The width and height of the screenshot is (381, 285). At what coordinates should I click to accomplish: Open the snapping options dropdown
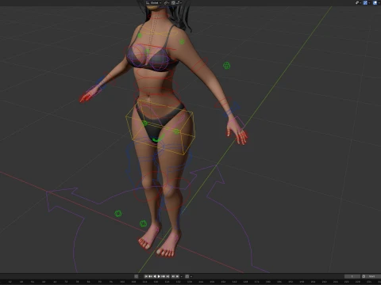click(179, 3)
